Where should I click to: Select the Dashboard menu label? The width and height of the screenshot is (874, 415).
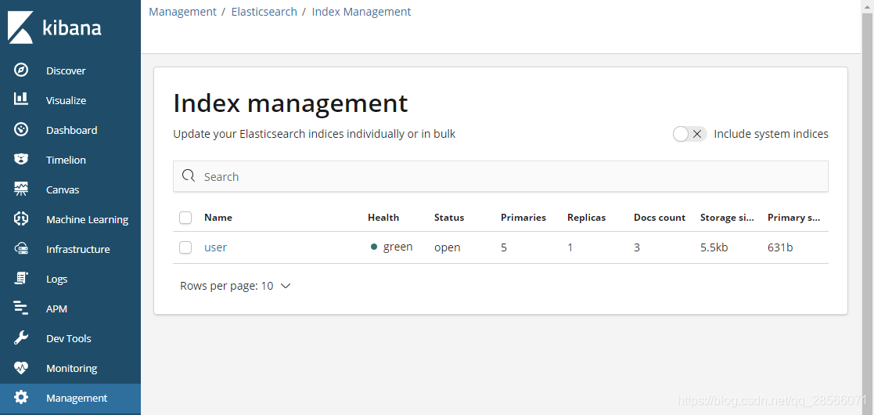pyautogui.click(x=71, y=130)
